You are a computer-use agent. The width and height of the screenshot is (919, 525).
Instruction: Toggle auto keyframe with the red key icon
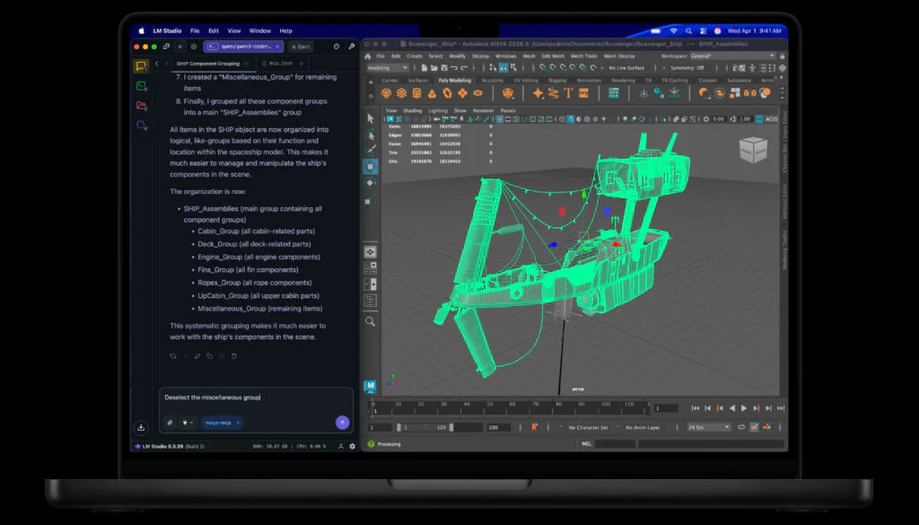[x=534, y=425]
